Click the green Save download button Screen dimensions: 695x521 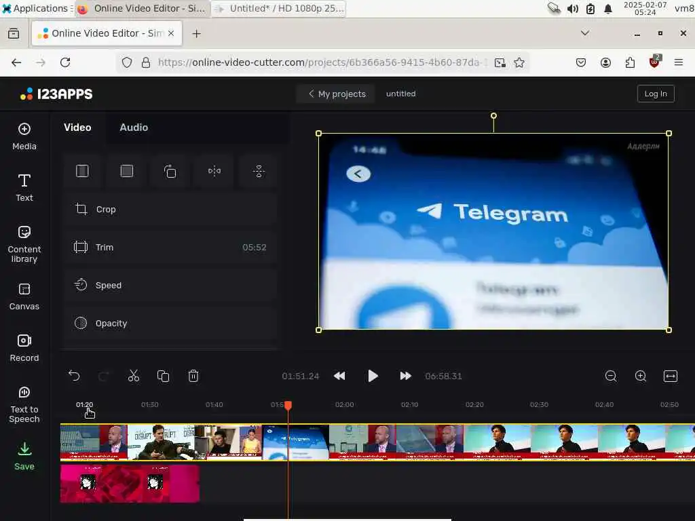click(x=24, y=456)
